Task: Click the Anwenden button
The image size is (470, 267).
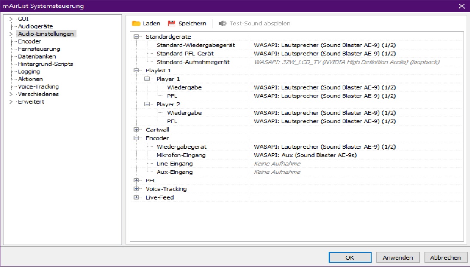Action: [398, 258]
